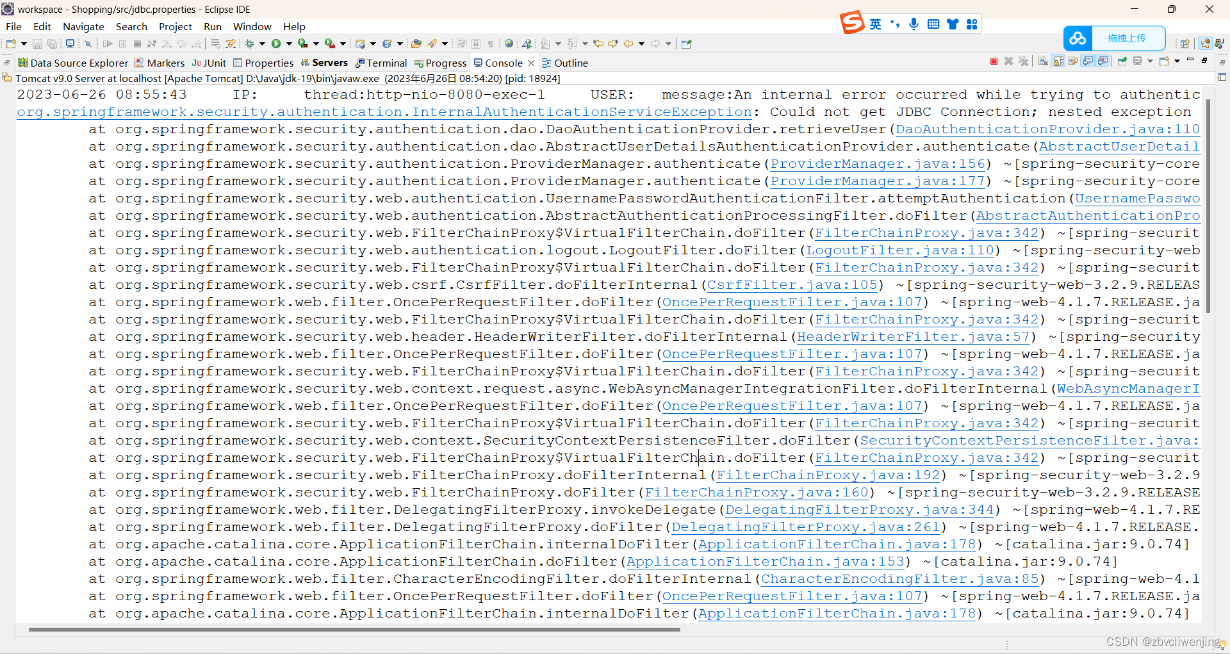The width and height of the screenshot is (1230, 654).
Task: Expand the Debug dropdown arrow
Action: pyautogui.click(x=262, y=44)
